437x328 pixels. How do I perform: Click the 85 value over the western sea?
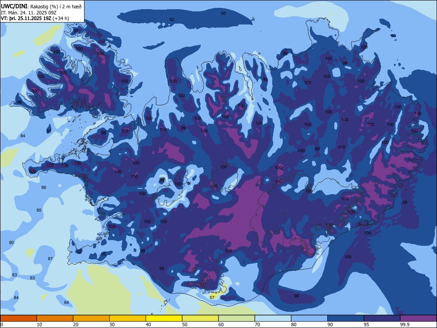pos(39,210)
